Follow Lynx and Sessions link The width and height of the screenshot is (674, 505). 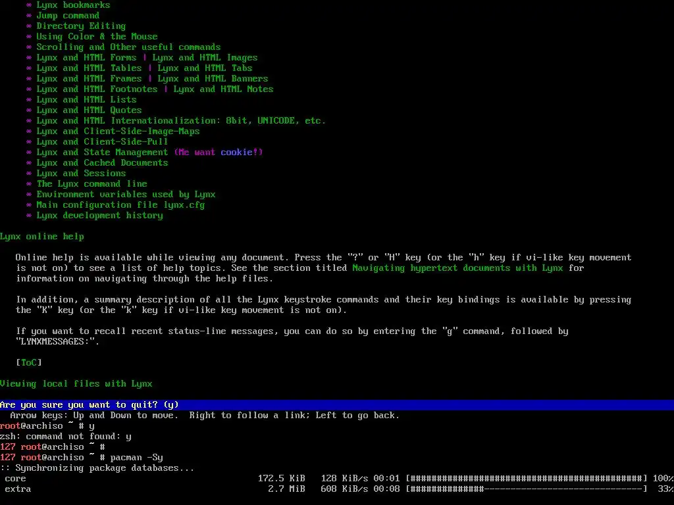81,174
